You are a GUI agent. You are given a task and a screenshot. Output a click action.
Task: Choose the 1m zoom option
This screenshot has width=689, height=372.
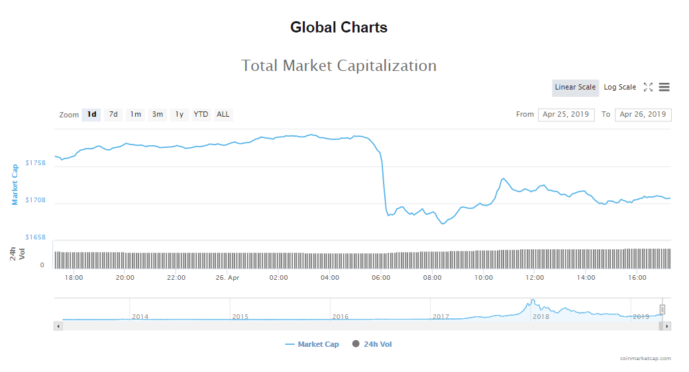(135, 115)
